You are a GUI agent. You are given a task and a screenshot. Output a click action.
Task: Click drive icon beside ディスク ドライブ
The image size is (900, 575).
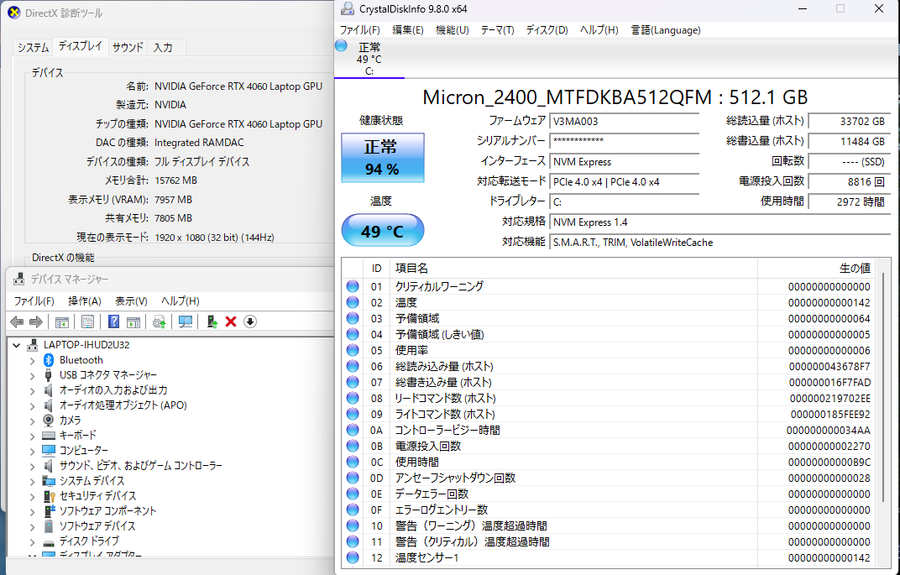[x=49, y=541]
